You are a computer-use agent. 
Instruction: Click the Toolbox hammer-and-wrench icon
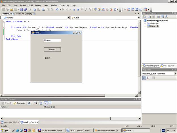107,10
